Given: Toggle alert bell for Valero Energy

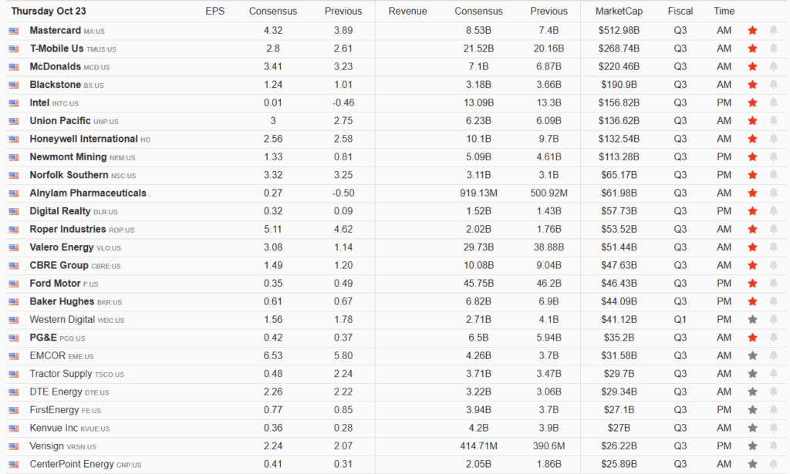Looking at the screenshot, I should click(773, 247).
